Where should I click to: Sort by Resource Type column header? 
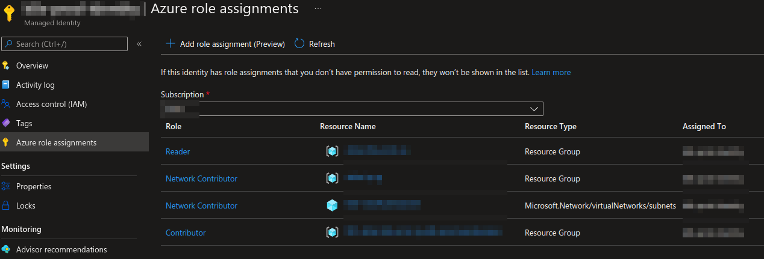point(551,126)
